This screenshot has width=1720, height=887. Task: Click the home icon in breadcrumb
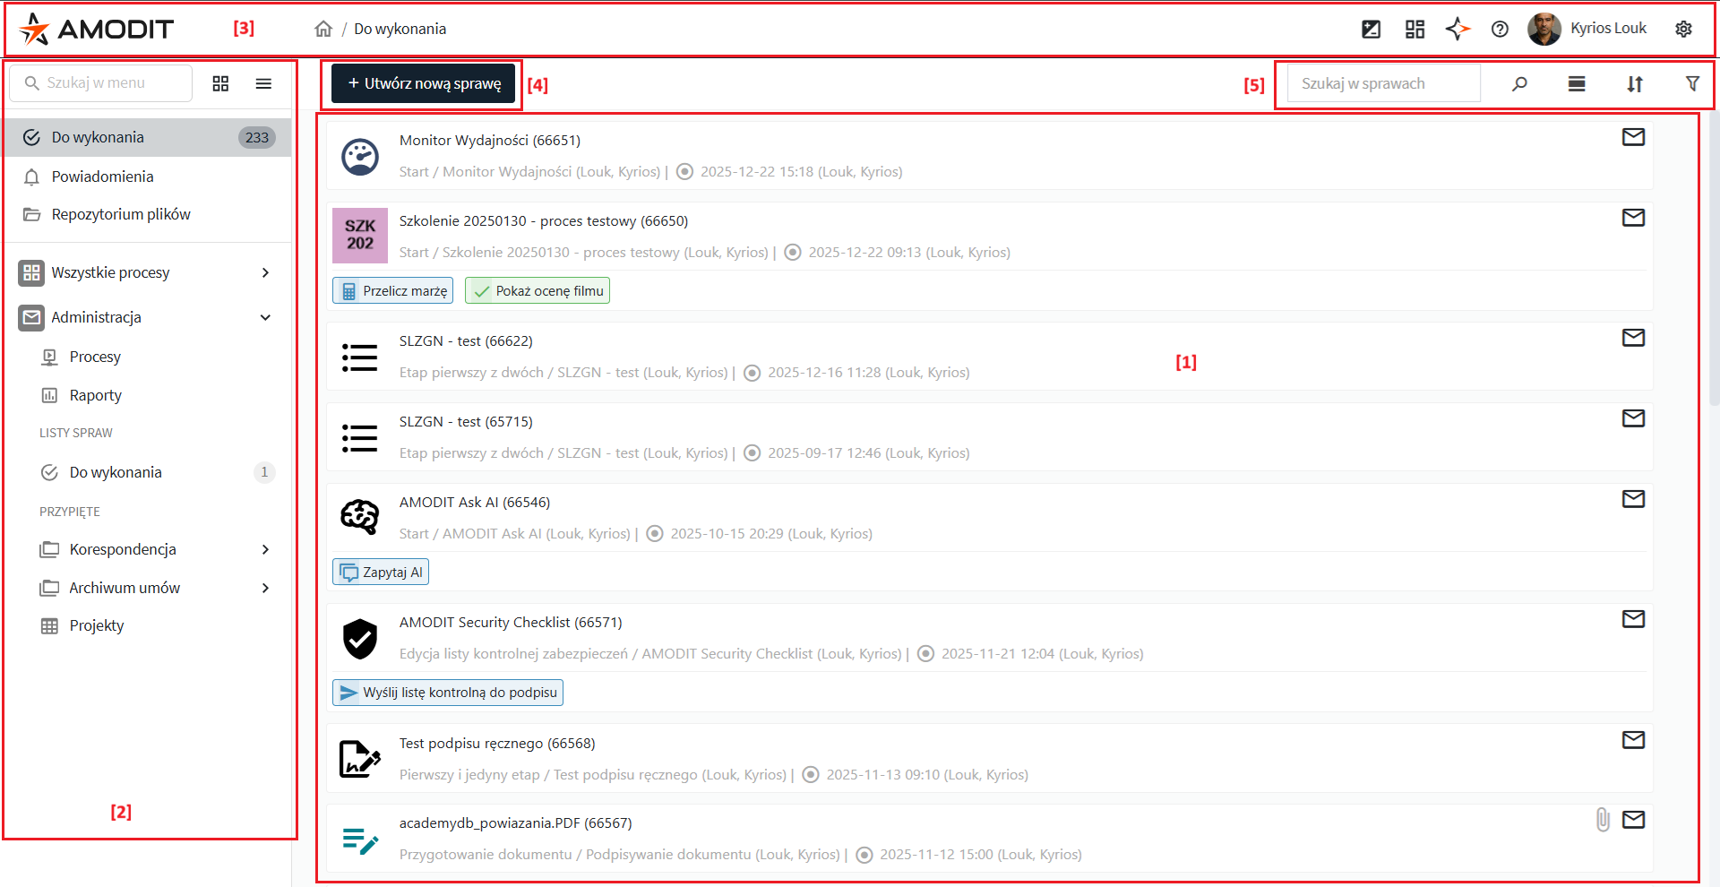point(323,29)
